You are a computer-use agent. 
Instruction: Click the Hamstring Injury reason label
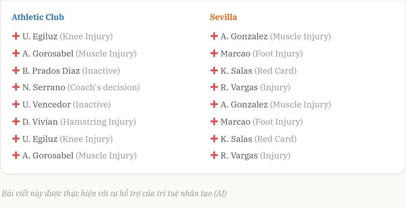point(98,122)
